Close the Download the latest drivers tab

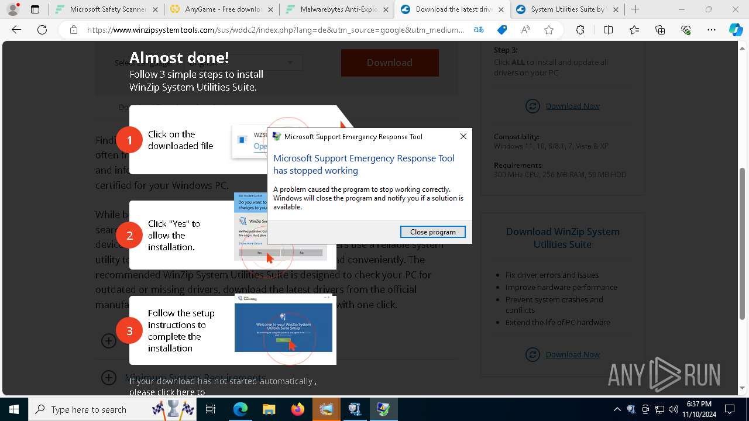(x=501, y=9)
